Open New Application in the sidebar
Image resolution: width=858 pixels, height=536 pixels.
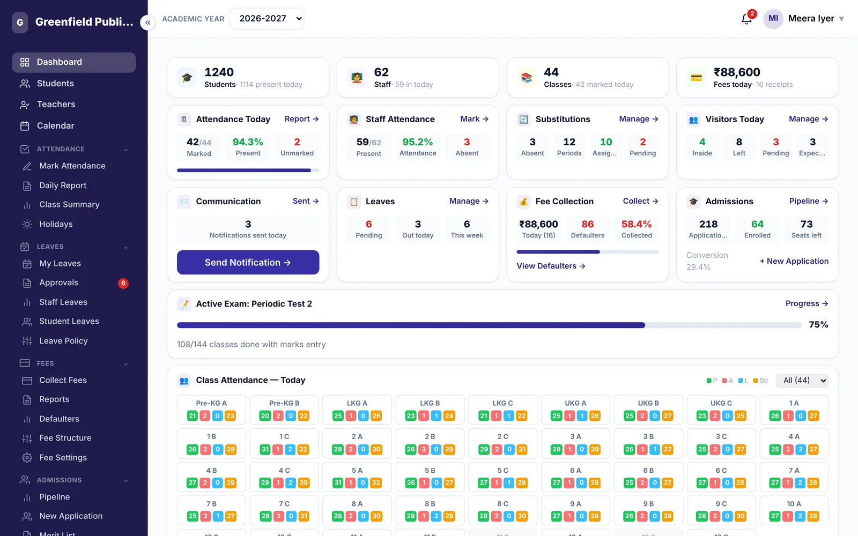pyautogui.click(x=74, y=516)
